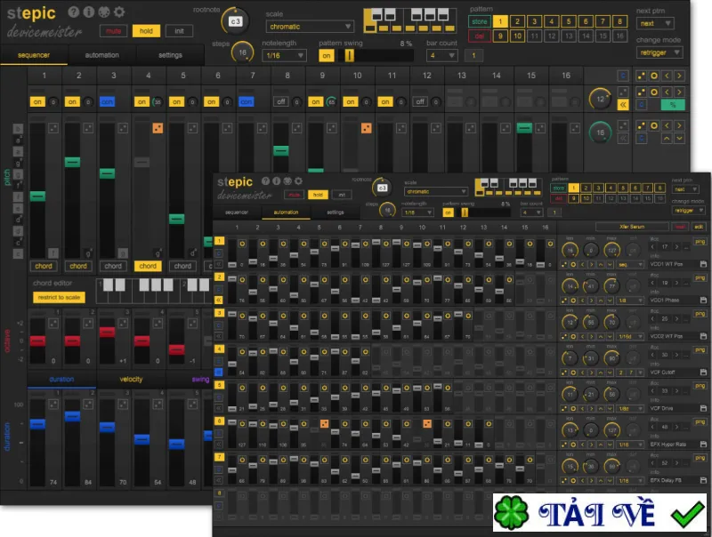
Task: Open the settings gear icon in header
Action: tap(119, 12)
